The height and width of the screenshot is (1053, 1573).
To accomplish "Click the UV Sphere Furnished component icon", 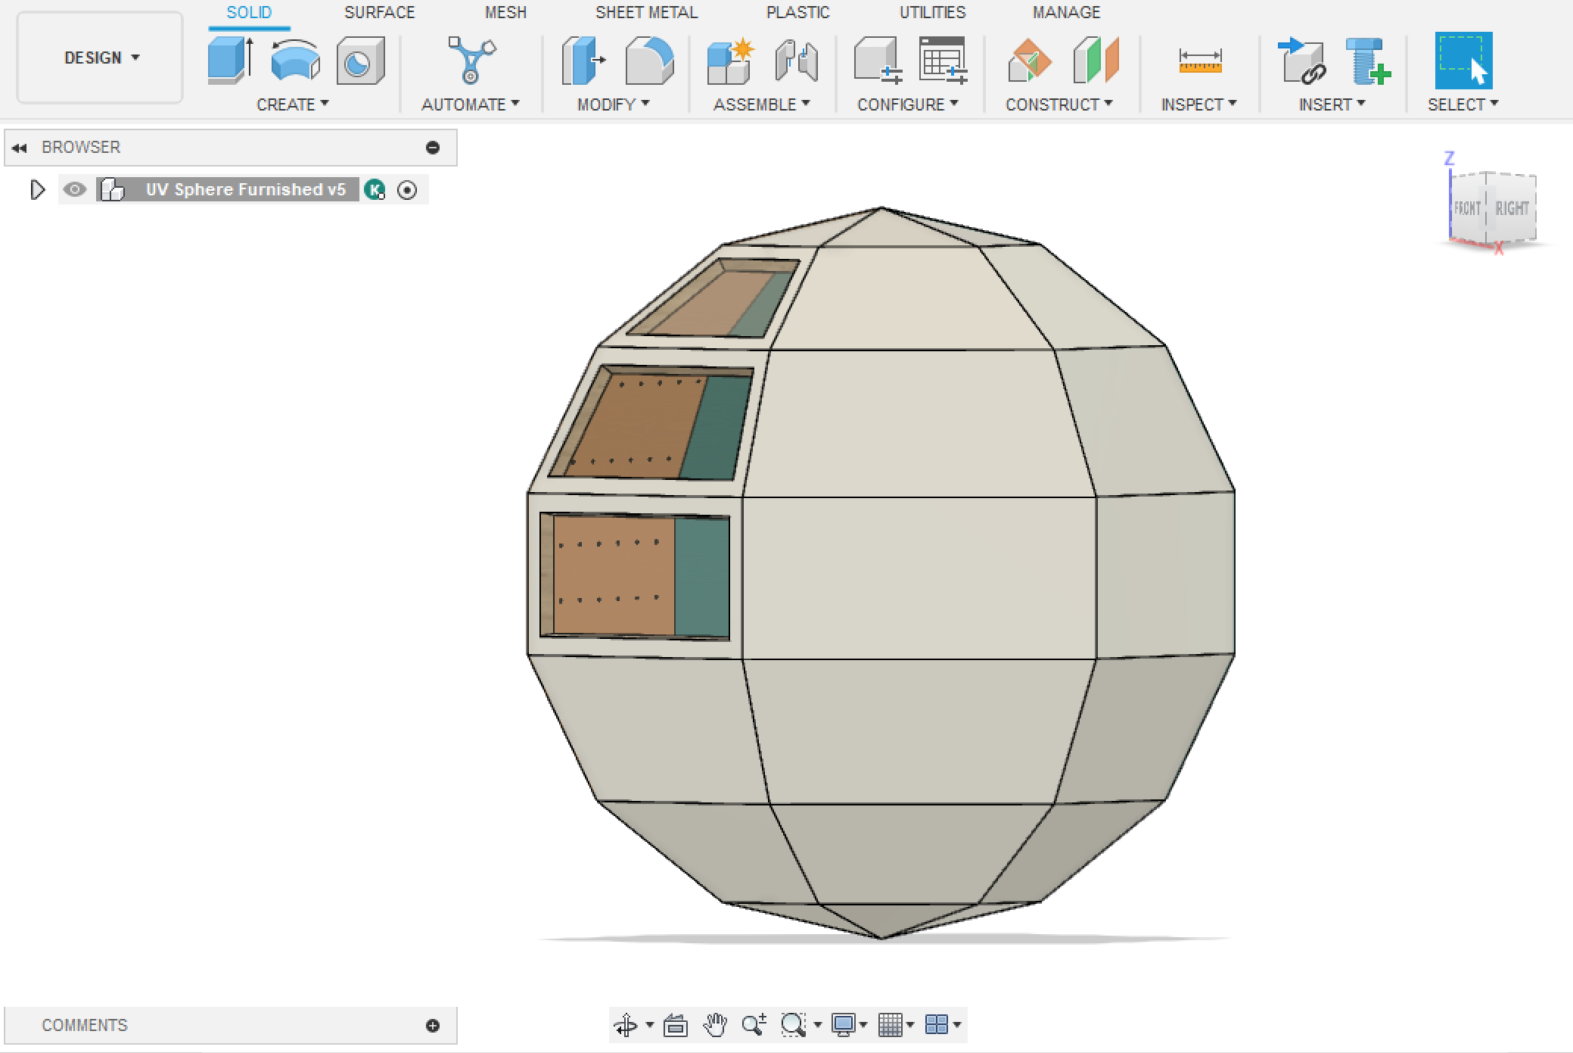I will (x=113, y=189).
